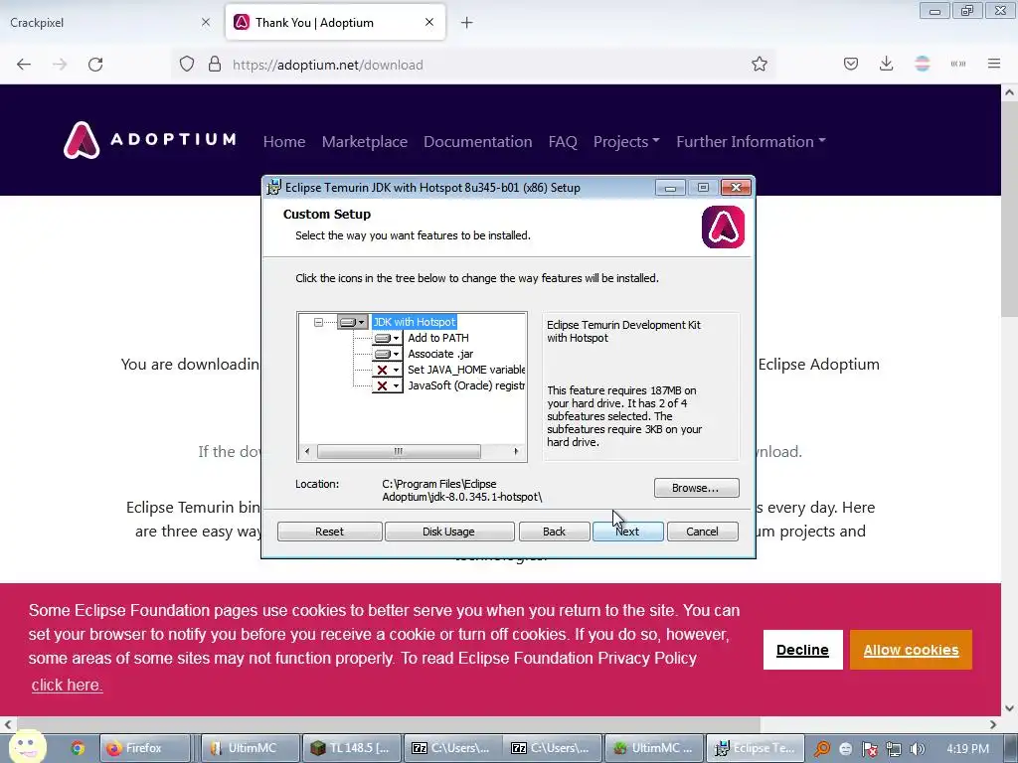Open Disk Usage dialog
1018x763 pixels.
(x=448, y=532)
